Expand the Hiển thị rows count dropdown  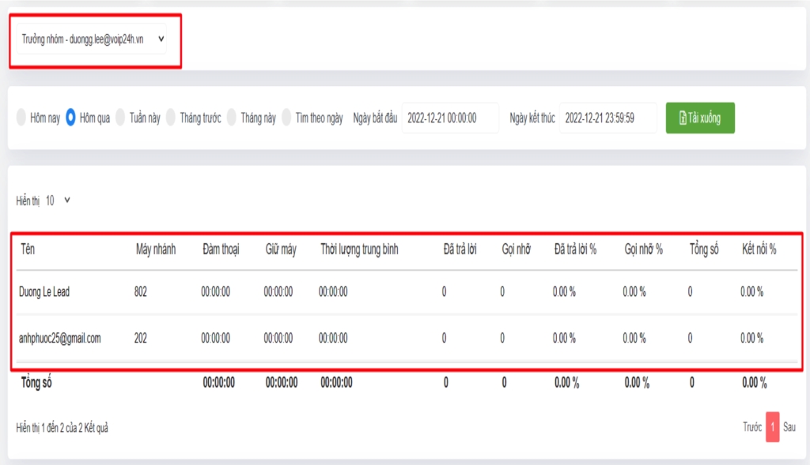58,201
